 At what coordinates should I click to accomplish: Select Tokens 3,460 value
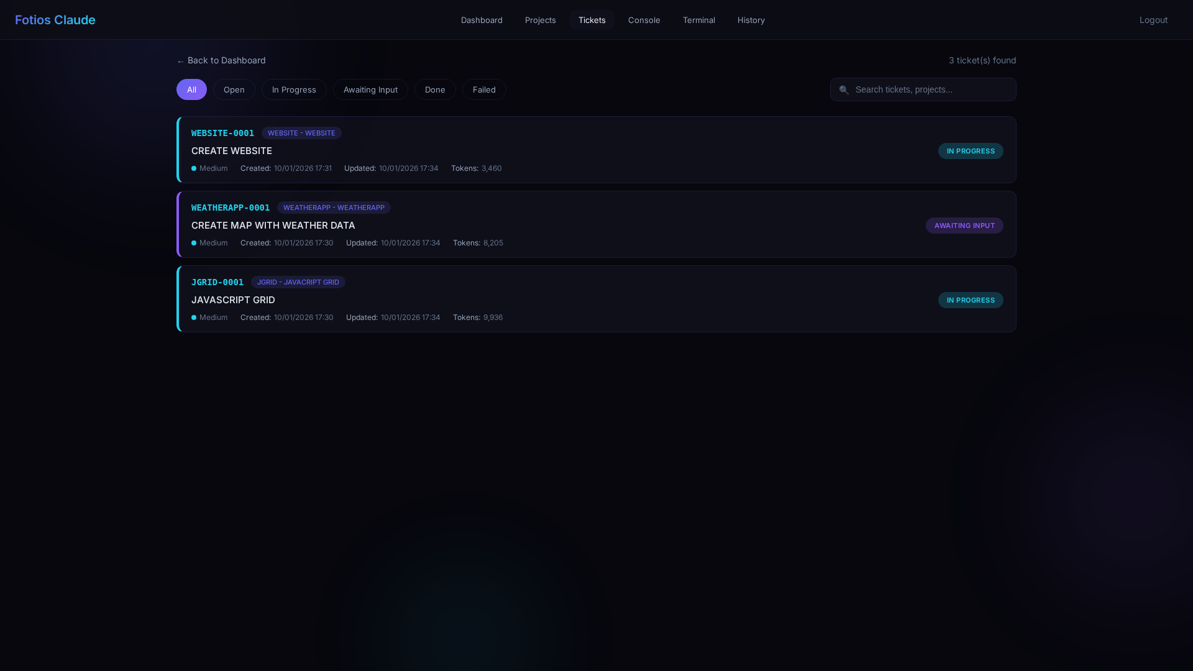click(491, 168)
